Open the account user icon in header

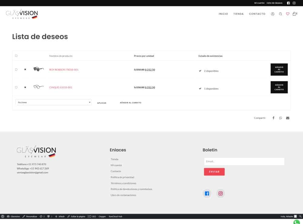coord(272,14)
